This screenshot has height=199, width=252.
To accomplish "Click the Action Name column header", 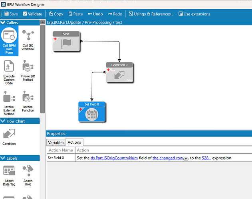I will 61,150.
